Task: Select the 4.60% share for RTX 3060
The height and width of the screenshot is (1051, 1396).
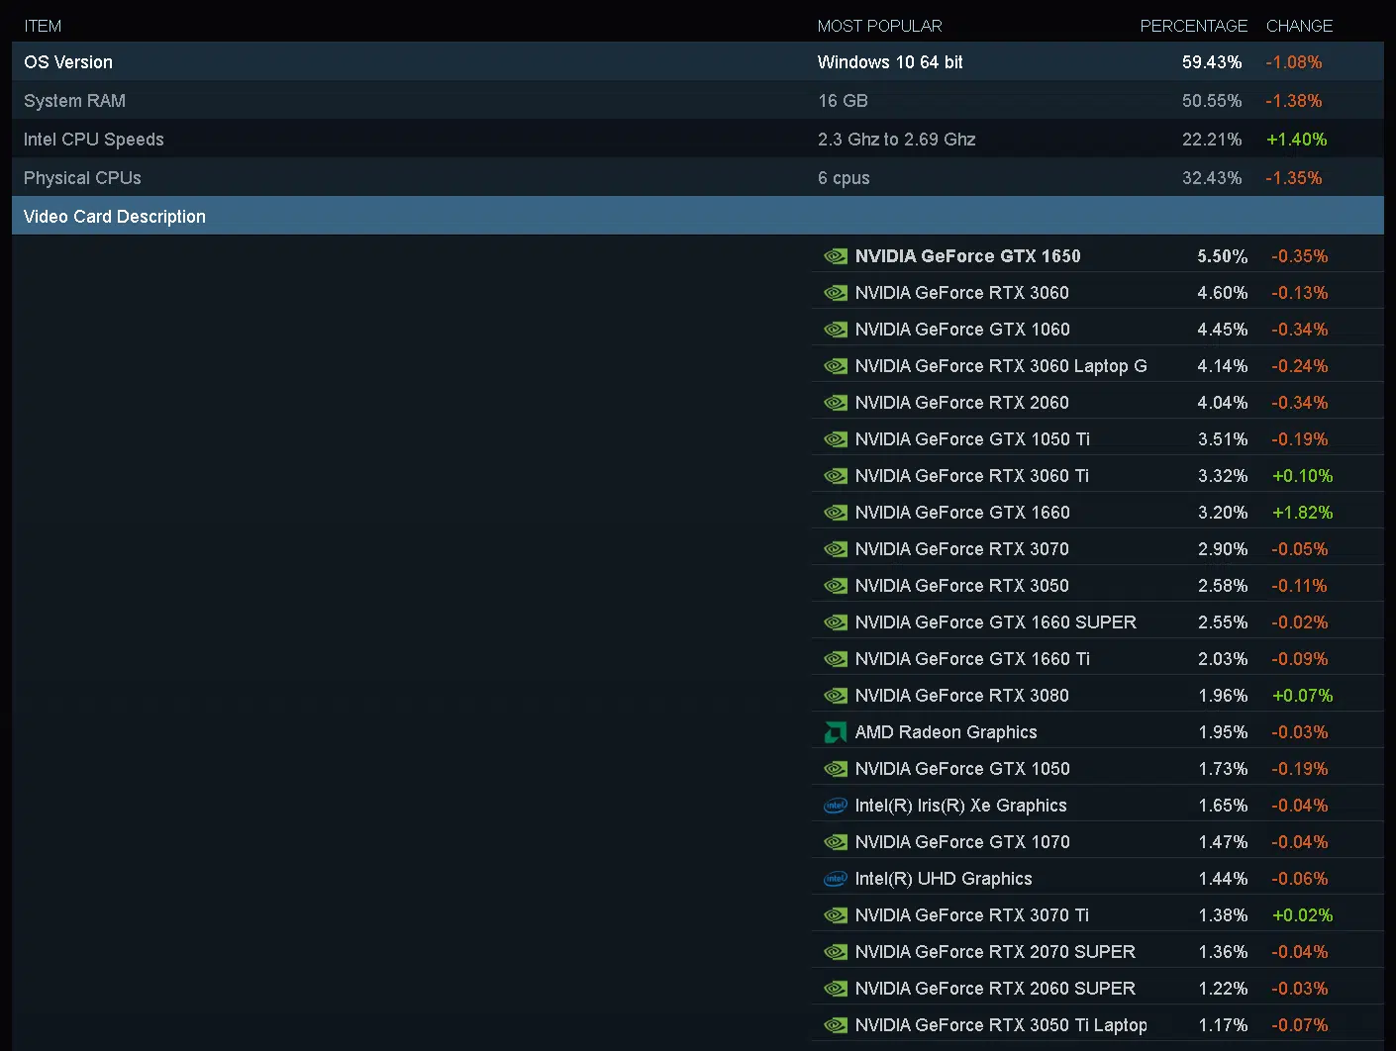Action: (1223, 293)
